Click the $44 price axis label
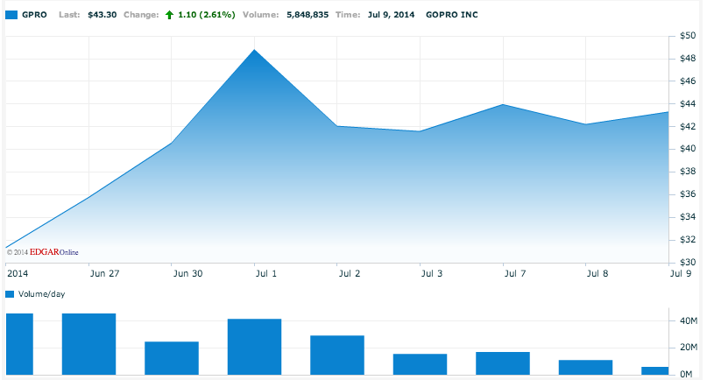707x380 pixels. pos(688,103)
